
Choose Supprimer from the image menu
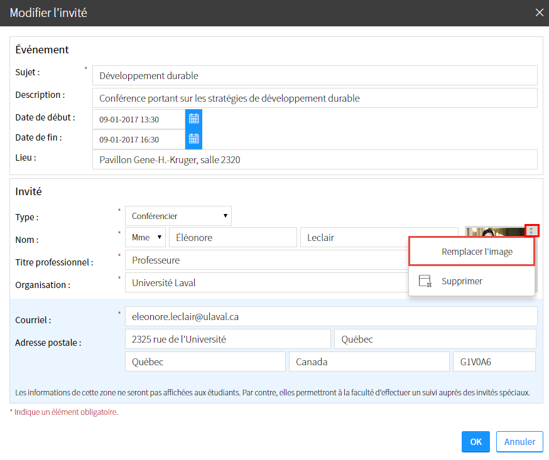click(462, 281)
